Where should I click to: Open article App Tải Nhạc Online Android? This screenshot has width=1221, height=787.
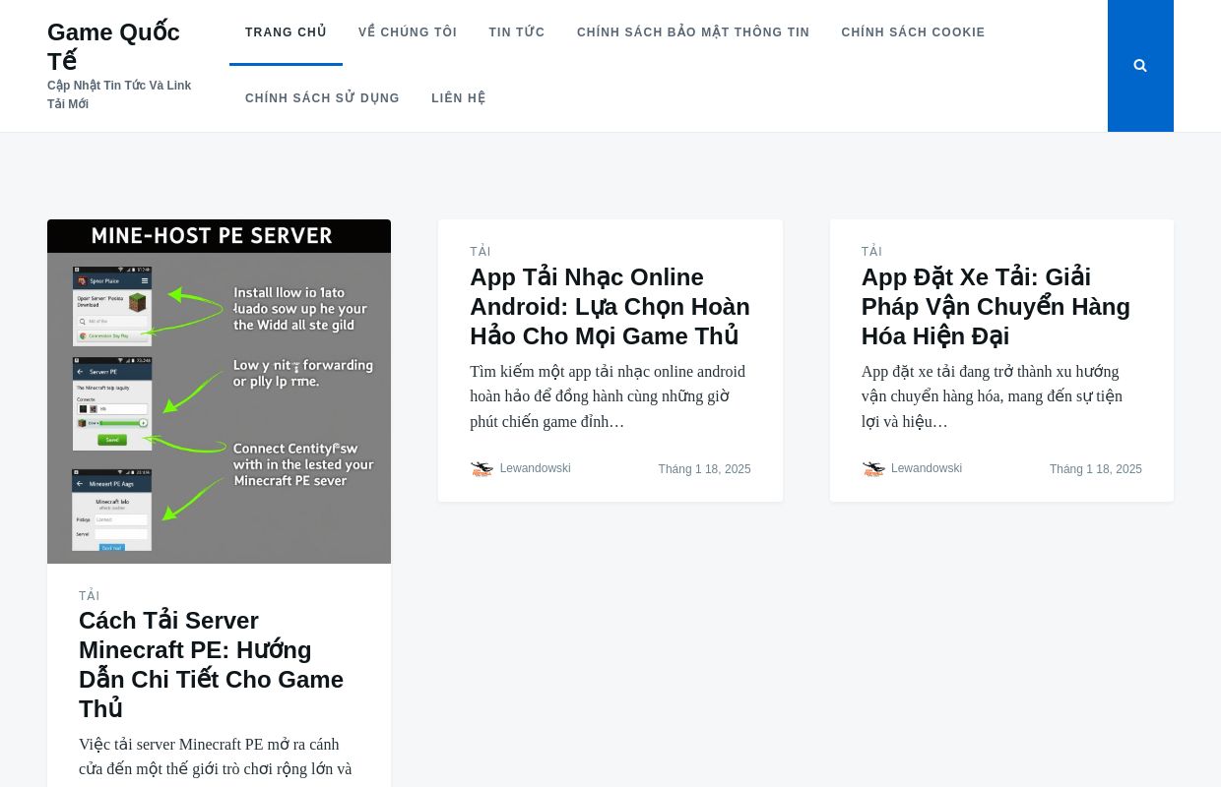pyautogui.click(x=610, y=307)
